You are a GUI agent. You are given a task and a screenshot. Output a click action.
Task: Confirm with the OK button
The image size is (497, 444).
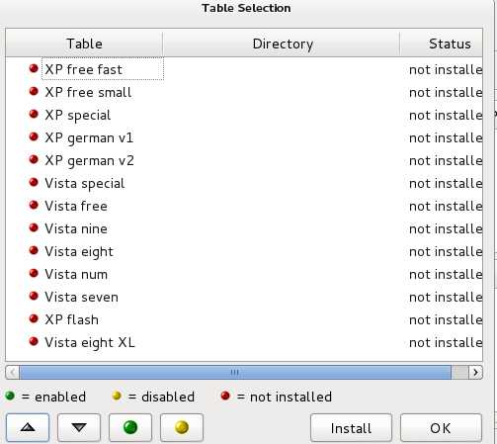click(x=441, y=428)
